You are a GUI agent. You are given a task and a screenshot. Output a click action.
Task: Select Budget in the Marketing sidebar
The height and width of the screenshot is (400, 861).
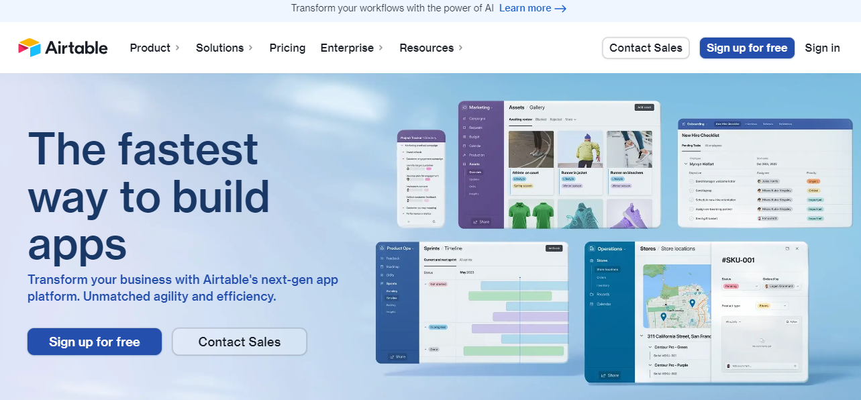(478, 136)
